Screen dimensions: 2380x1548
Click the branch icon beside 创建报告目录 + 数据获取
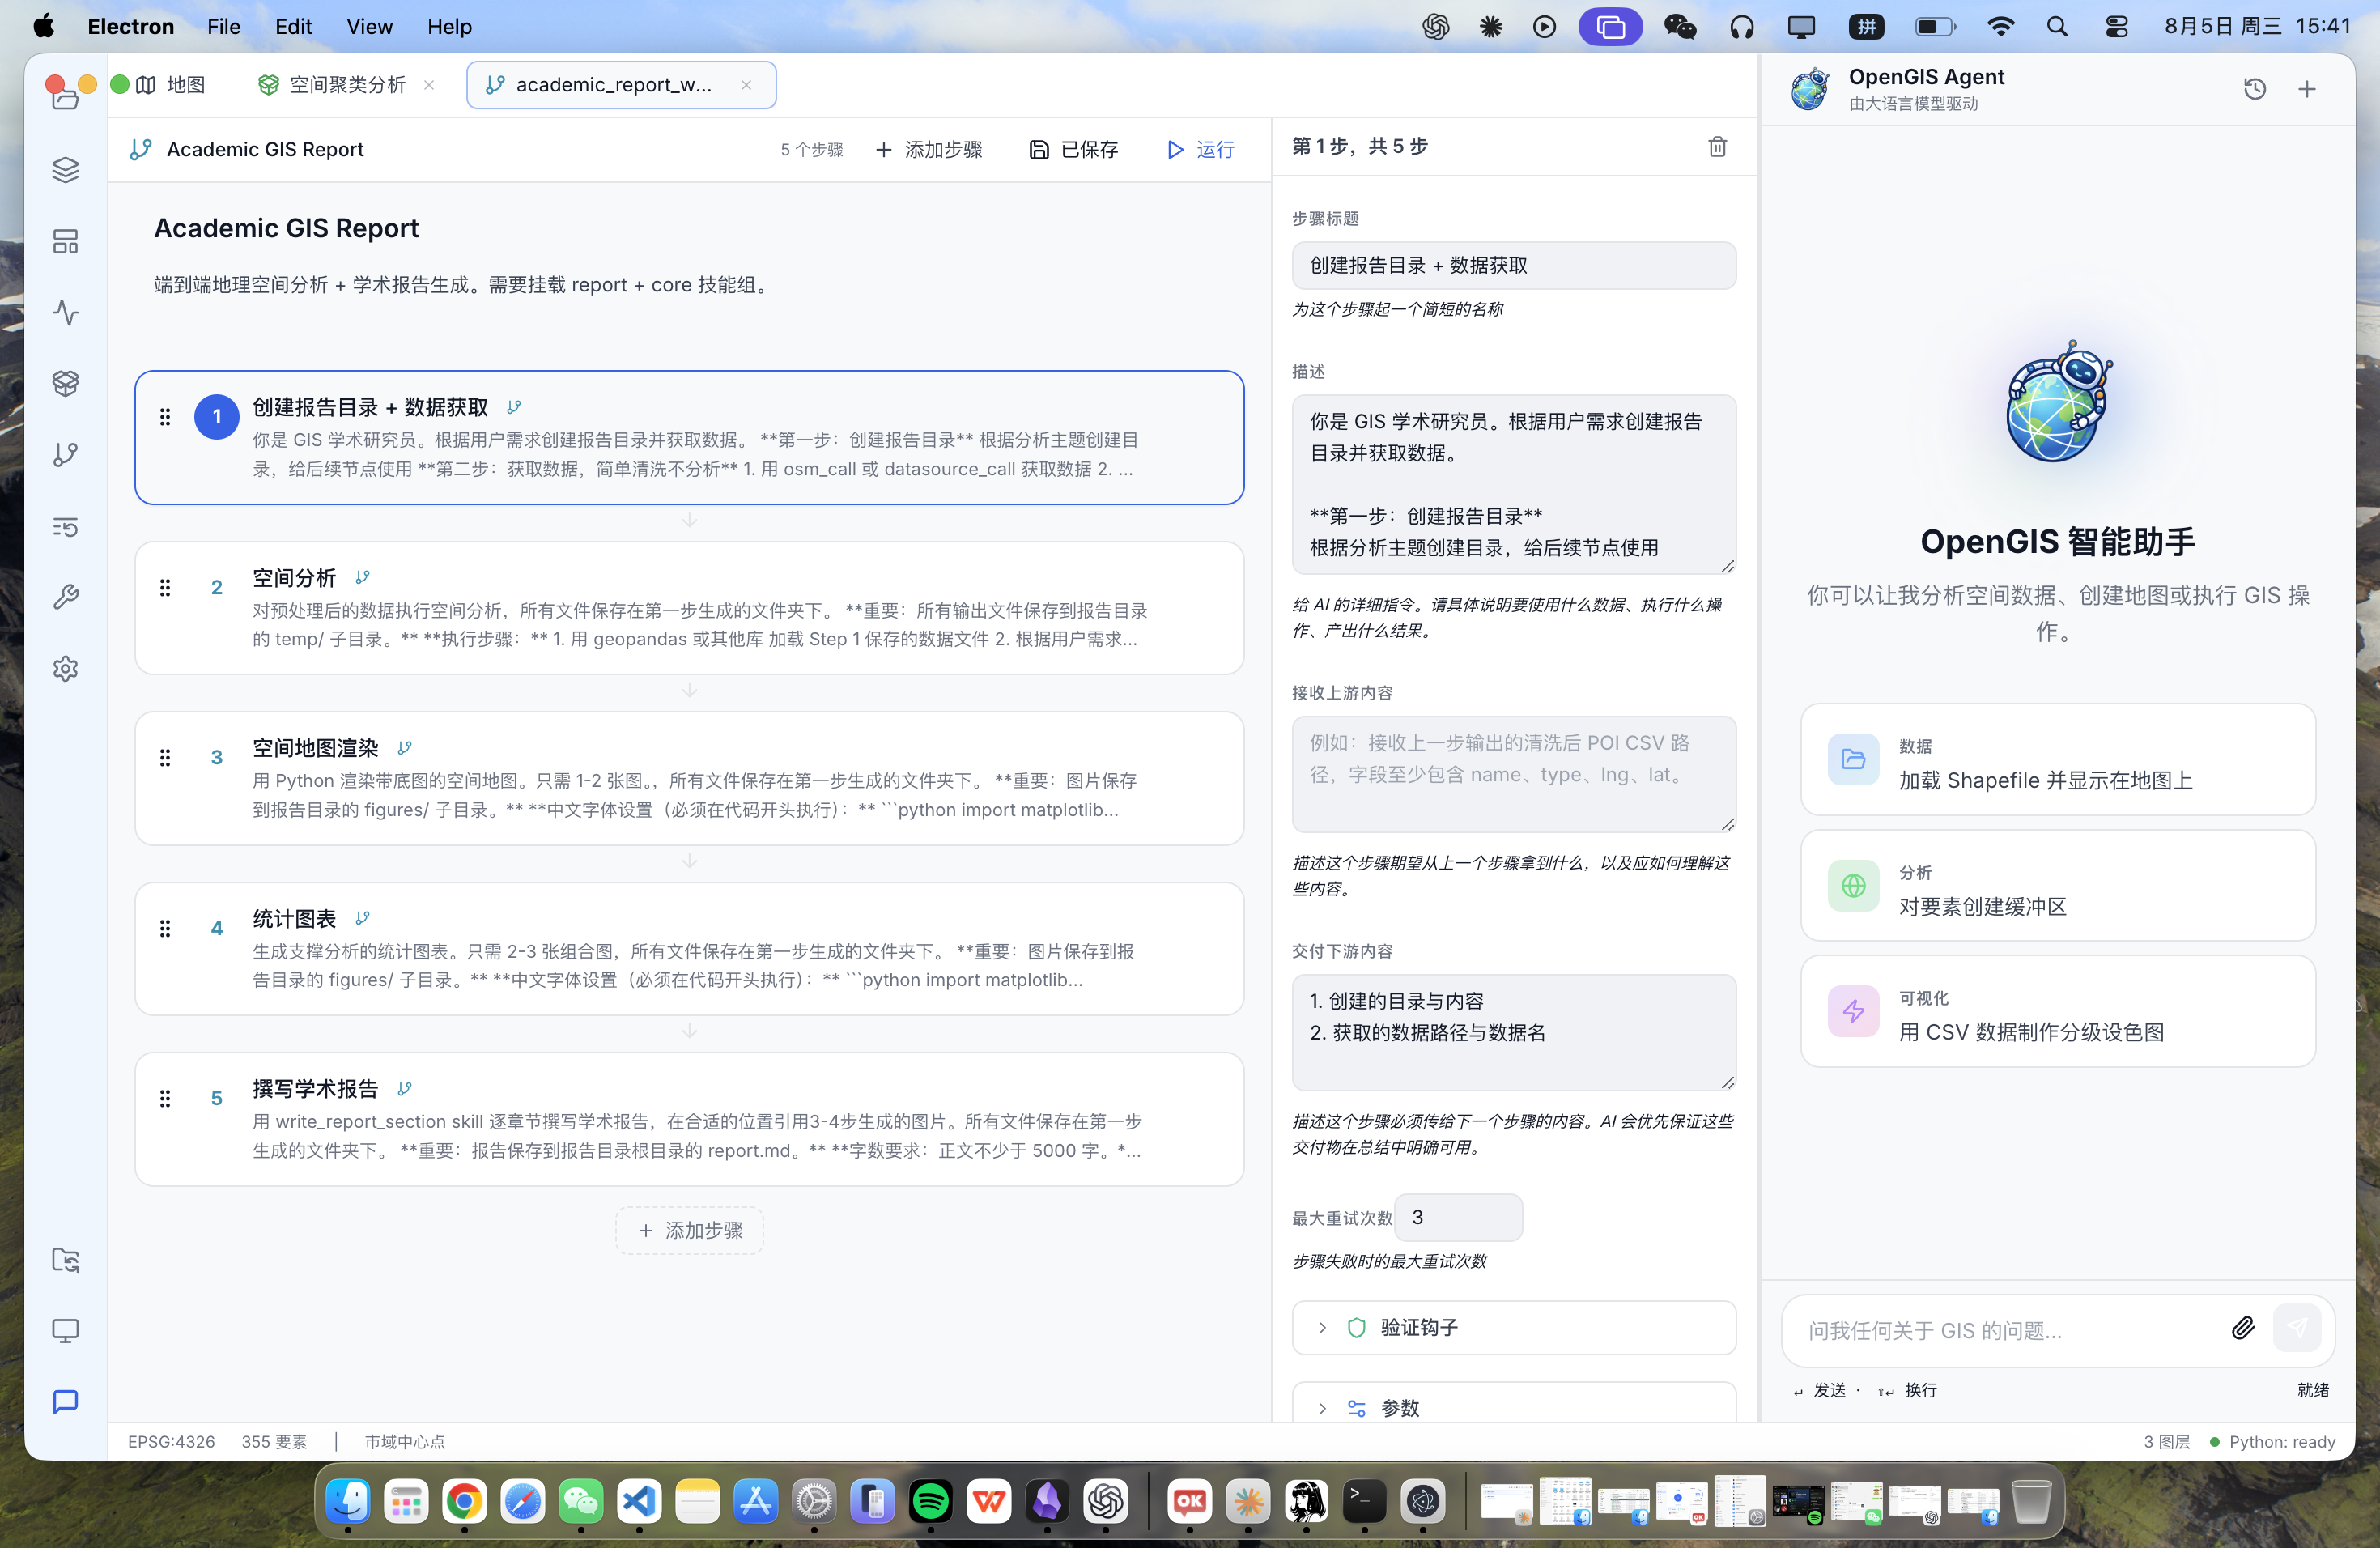coord(514,407)
